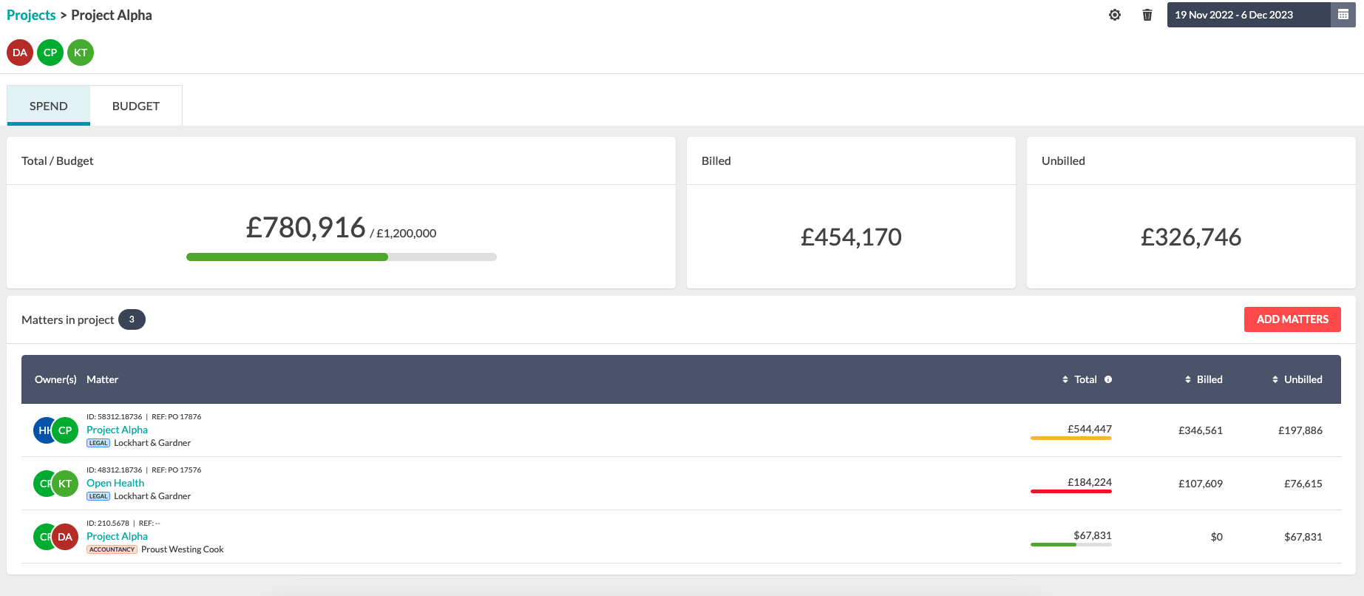Sort matters by Unbilled column
Viewport: 1364px width, 596px height.
click(1297, 379)
